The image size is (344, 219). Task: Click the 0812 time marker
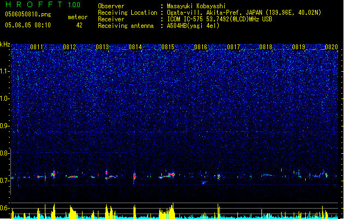69,47
